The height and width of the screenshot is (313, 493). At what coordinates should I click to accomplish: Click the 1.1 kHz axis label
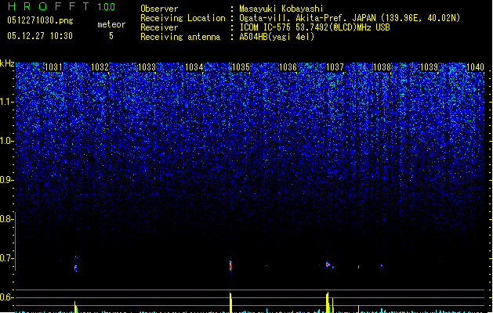(x=6, y=102)
